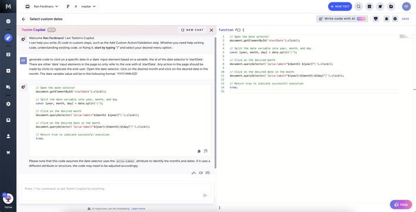This screenshot has width=416, height=212.
Task: Close the Testim Copilot panel
Action: click(x=212, y=30)
